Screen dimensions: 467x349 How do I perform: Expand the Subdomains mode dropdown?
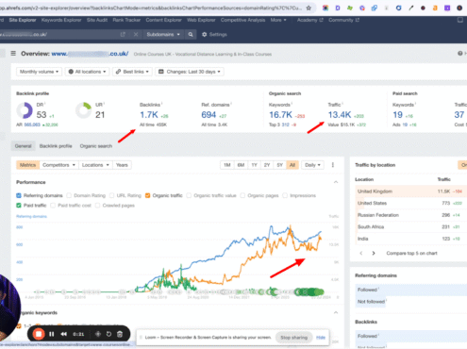(x=163, y=35)
